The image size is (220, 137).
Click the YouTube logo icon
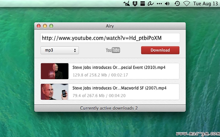[x=113, y=50]
